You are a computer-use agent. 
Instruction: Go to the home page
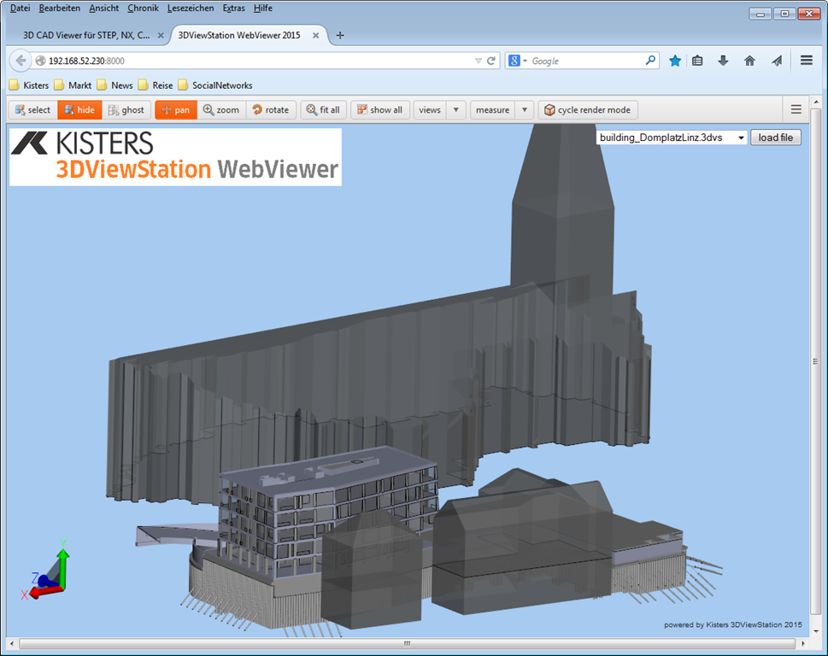750,61
